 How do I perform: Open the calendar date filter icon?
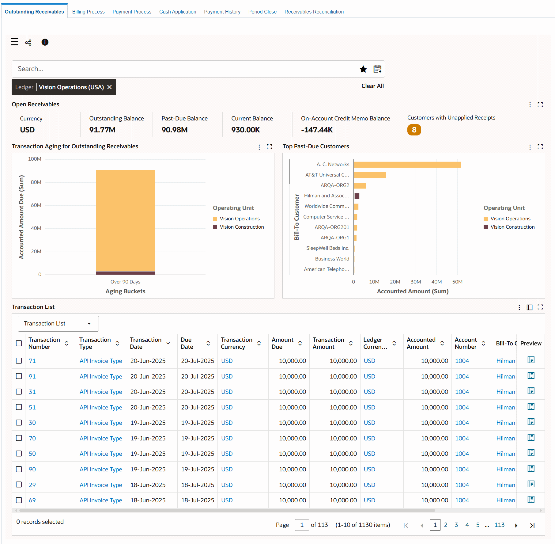pyautogui.click(x=377, y=69)
